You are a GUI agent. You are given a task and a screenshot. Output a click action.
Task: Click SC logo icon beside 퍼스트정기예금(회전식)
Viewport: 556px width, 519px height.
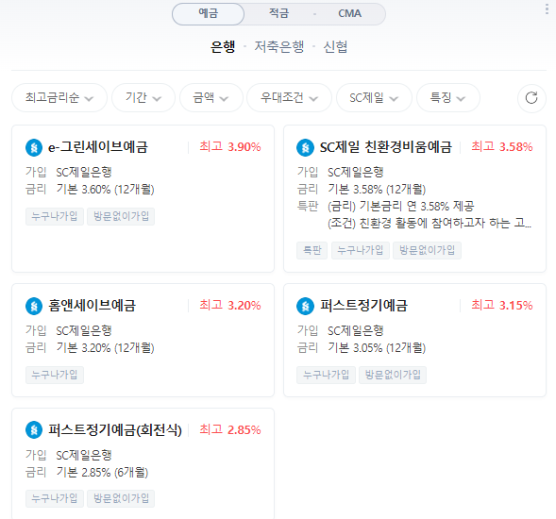point(34,430)
